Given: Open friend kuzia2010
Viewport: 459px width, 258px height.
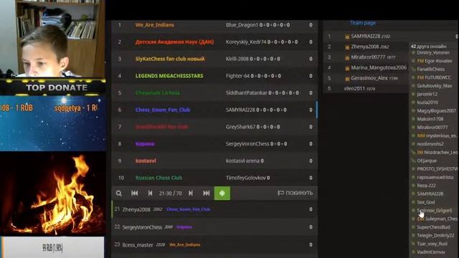Looking at the screenshot, I should click(x=427, y=102).
